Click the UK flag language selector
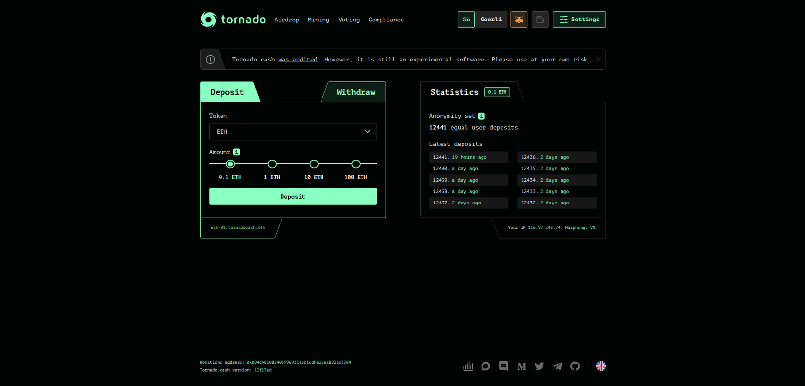This screenshot has width=805, height=386. point(601,366)
